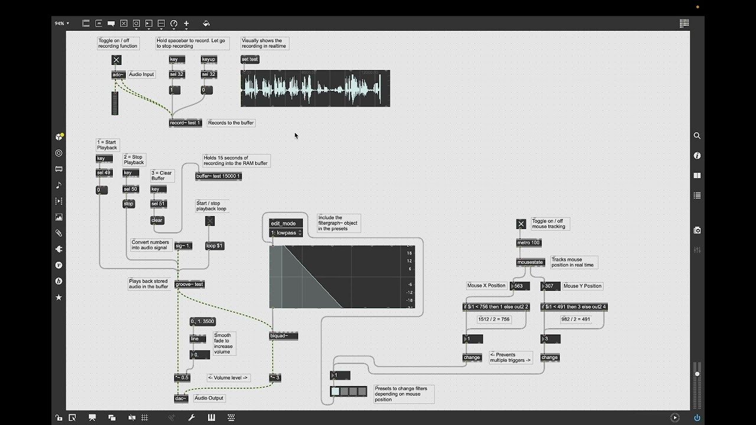Click the patching mode cursor icon
This screenshot has height=425, width=756.
pyautogui.click(x=72, y=417)
